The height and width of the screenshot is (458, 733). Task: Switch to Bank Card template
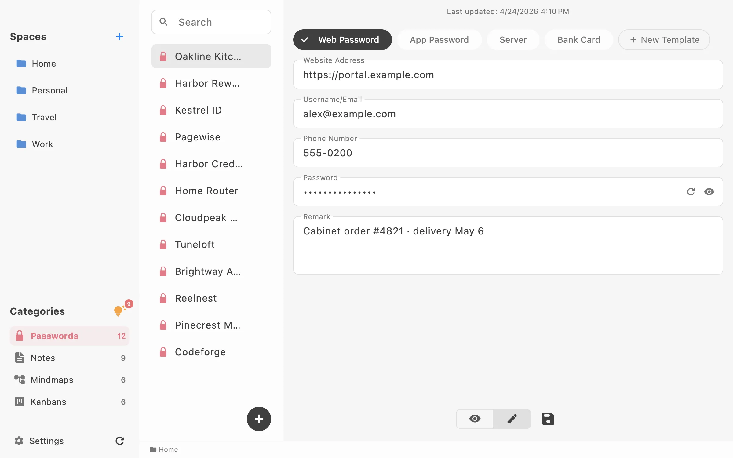pyautogui.click(x=579, y=40)
